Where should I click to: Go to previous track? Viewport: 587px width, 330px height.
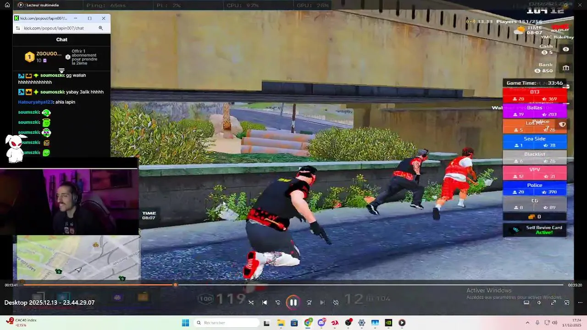265,302
